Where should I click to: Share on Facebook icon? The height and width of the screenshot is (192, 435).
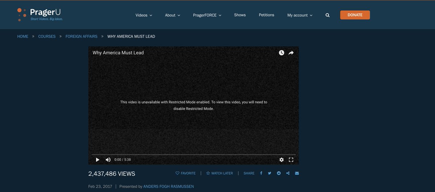[x=261, y=173]
